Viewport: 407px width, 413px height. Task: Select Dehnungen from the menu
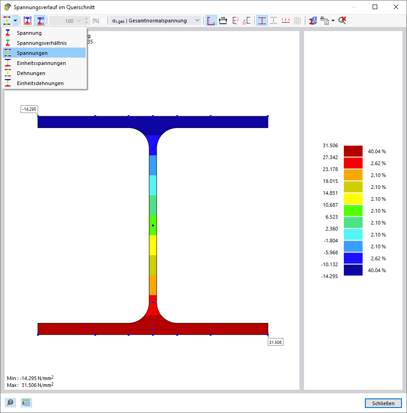point(44,73)
